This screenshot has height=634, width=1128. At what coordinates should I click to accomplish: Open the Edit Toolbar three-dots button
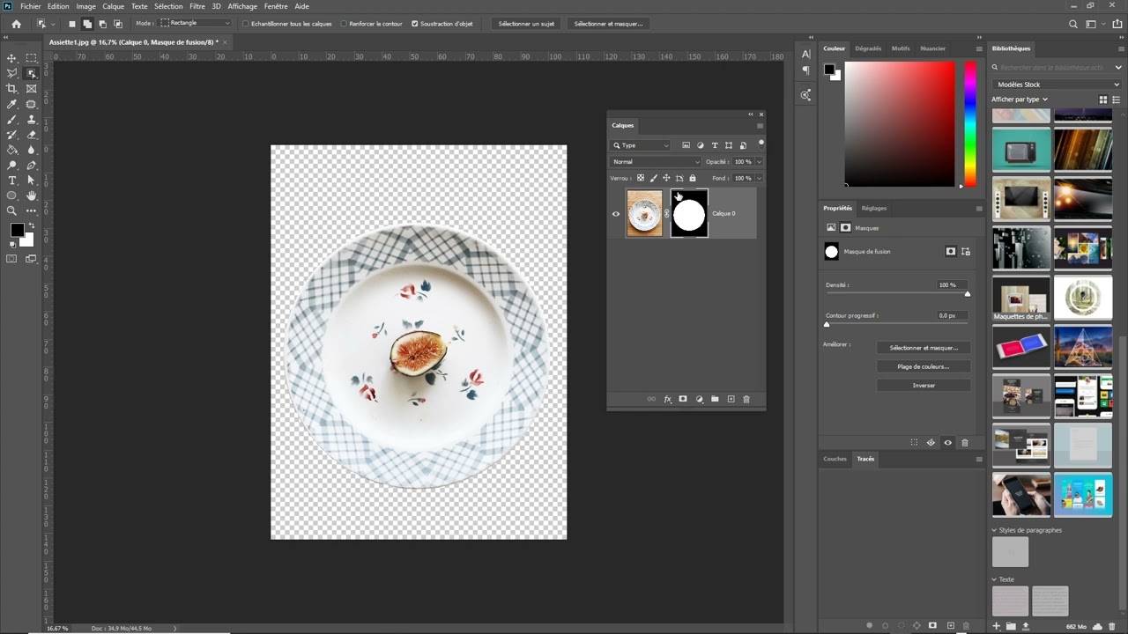[32, 211]
